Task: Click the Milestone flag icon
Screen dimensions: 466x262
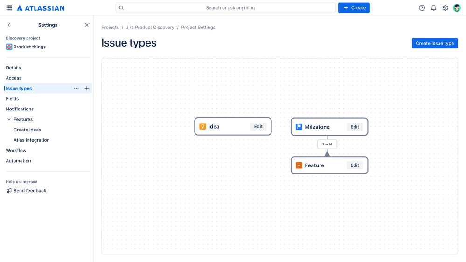Action: 299,127
